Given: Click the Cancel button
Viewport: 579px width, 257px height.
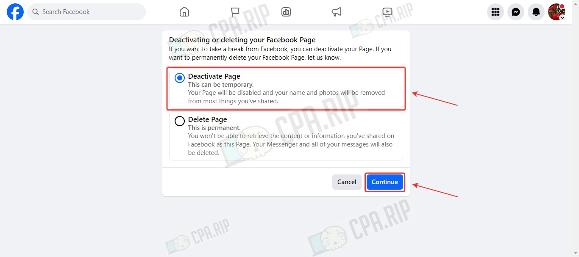Looking at the screenshot, I should [347, 182].
